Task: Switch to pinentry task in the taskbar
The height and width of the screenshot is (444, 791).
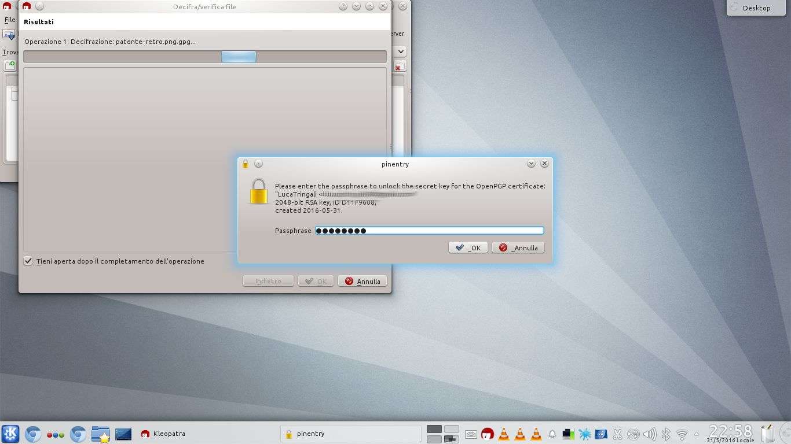Action: coord(351,434)
